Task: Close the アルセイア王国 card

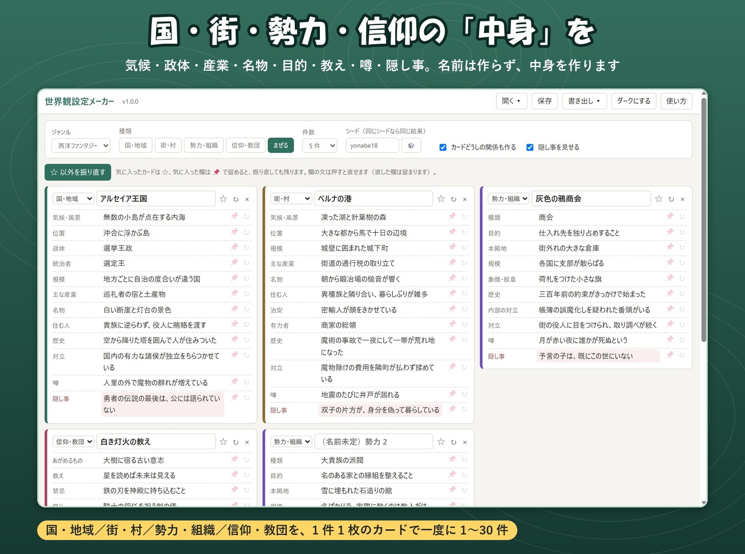Action: [247, 199]
